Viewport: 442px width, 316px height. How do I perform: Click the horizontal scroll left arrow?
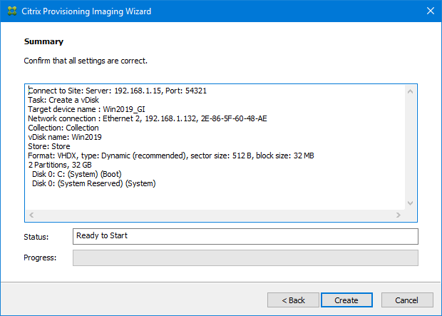click(31, 215)
